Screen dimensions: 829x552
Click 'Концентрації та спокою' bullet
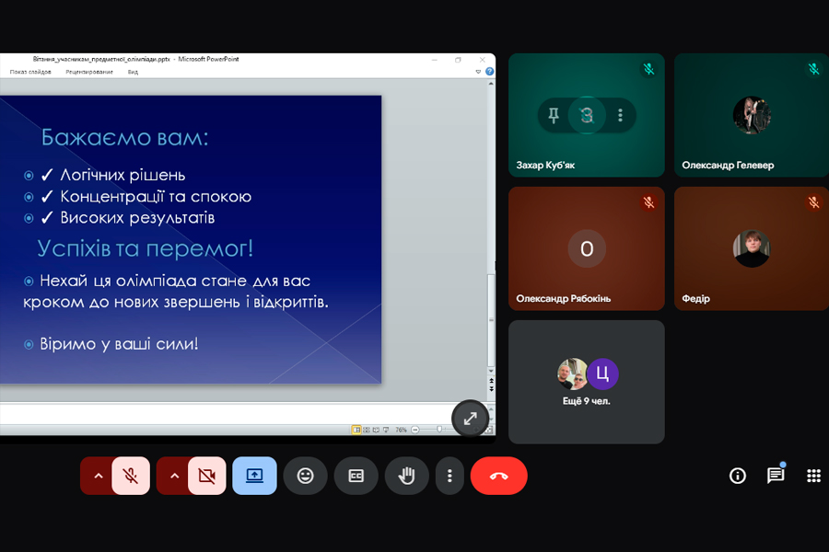(156, 197)
